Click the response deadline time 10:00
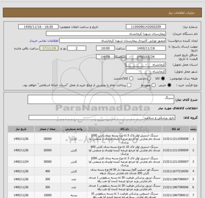205x198 pixels. (105, 48)
